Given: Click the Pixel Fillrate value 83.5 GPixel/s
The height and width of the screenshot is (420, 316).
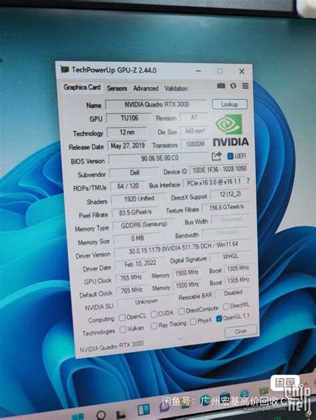Looking at the screenshot, I should coord(135,212).
